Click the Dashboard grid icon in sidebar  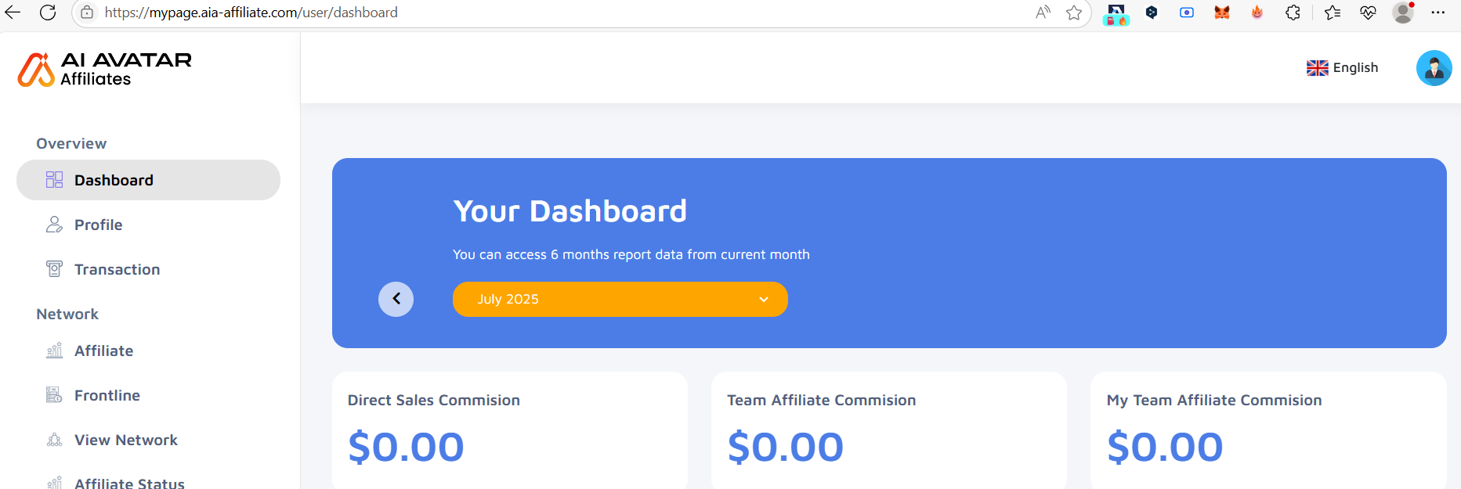54,180
